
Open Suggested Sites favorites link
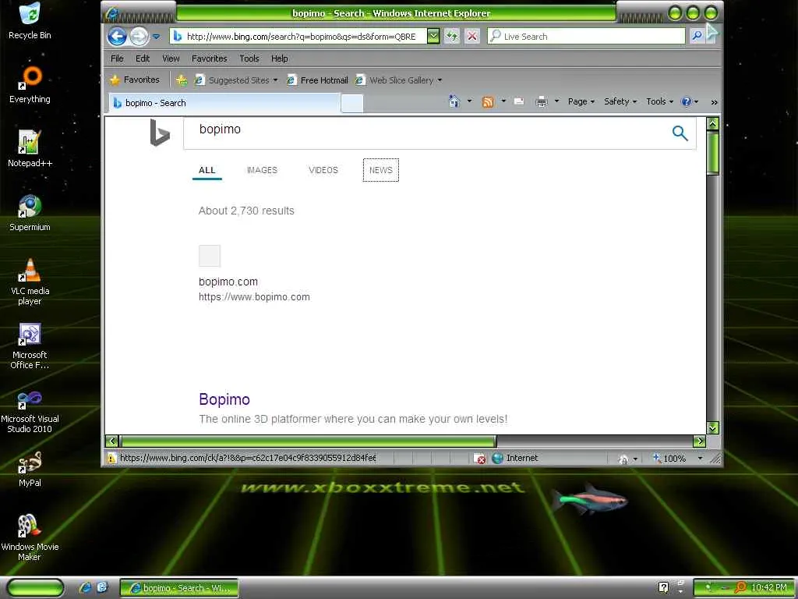(x=236, y=80)
